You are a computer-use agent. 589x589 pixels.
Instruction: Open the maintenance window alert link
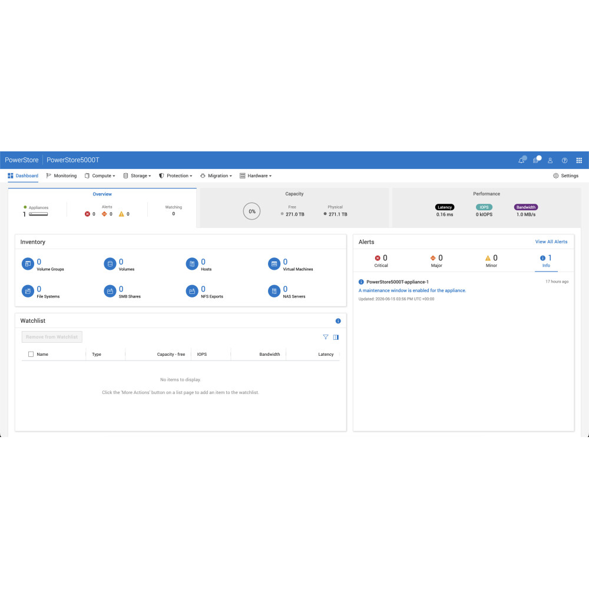tap(412, 290)
